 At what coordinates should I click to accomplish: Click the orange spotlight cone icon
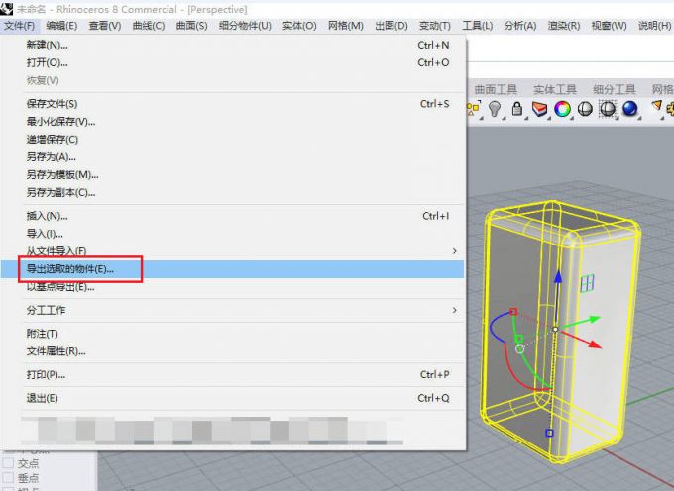[656, 106]
